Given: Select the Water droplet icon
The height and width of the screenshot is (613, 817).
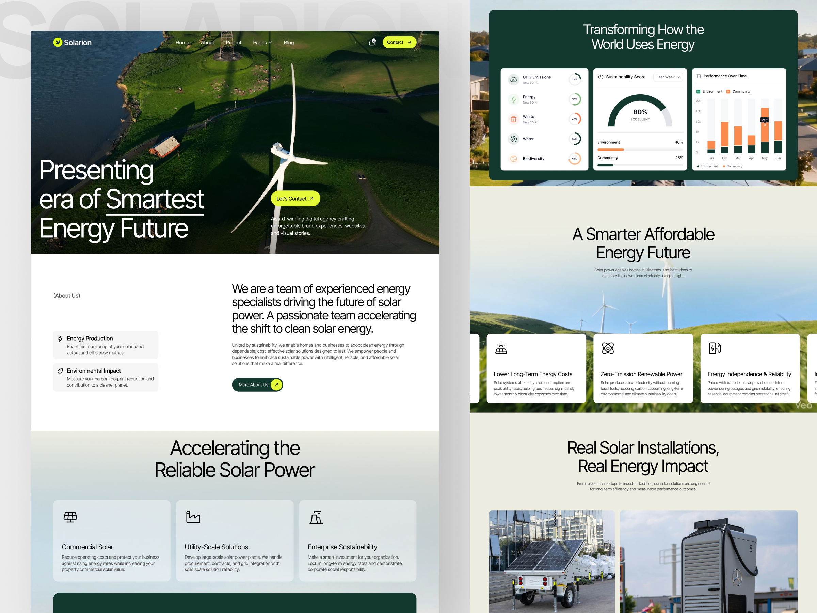Looking at the screenshot, I should (513, 139).
